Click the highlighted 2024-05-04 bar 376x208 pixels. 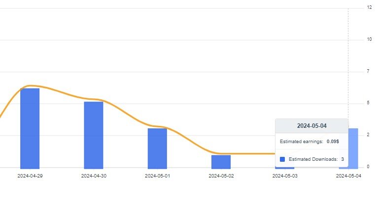[353, 149]
